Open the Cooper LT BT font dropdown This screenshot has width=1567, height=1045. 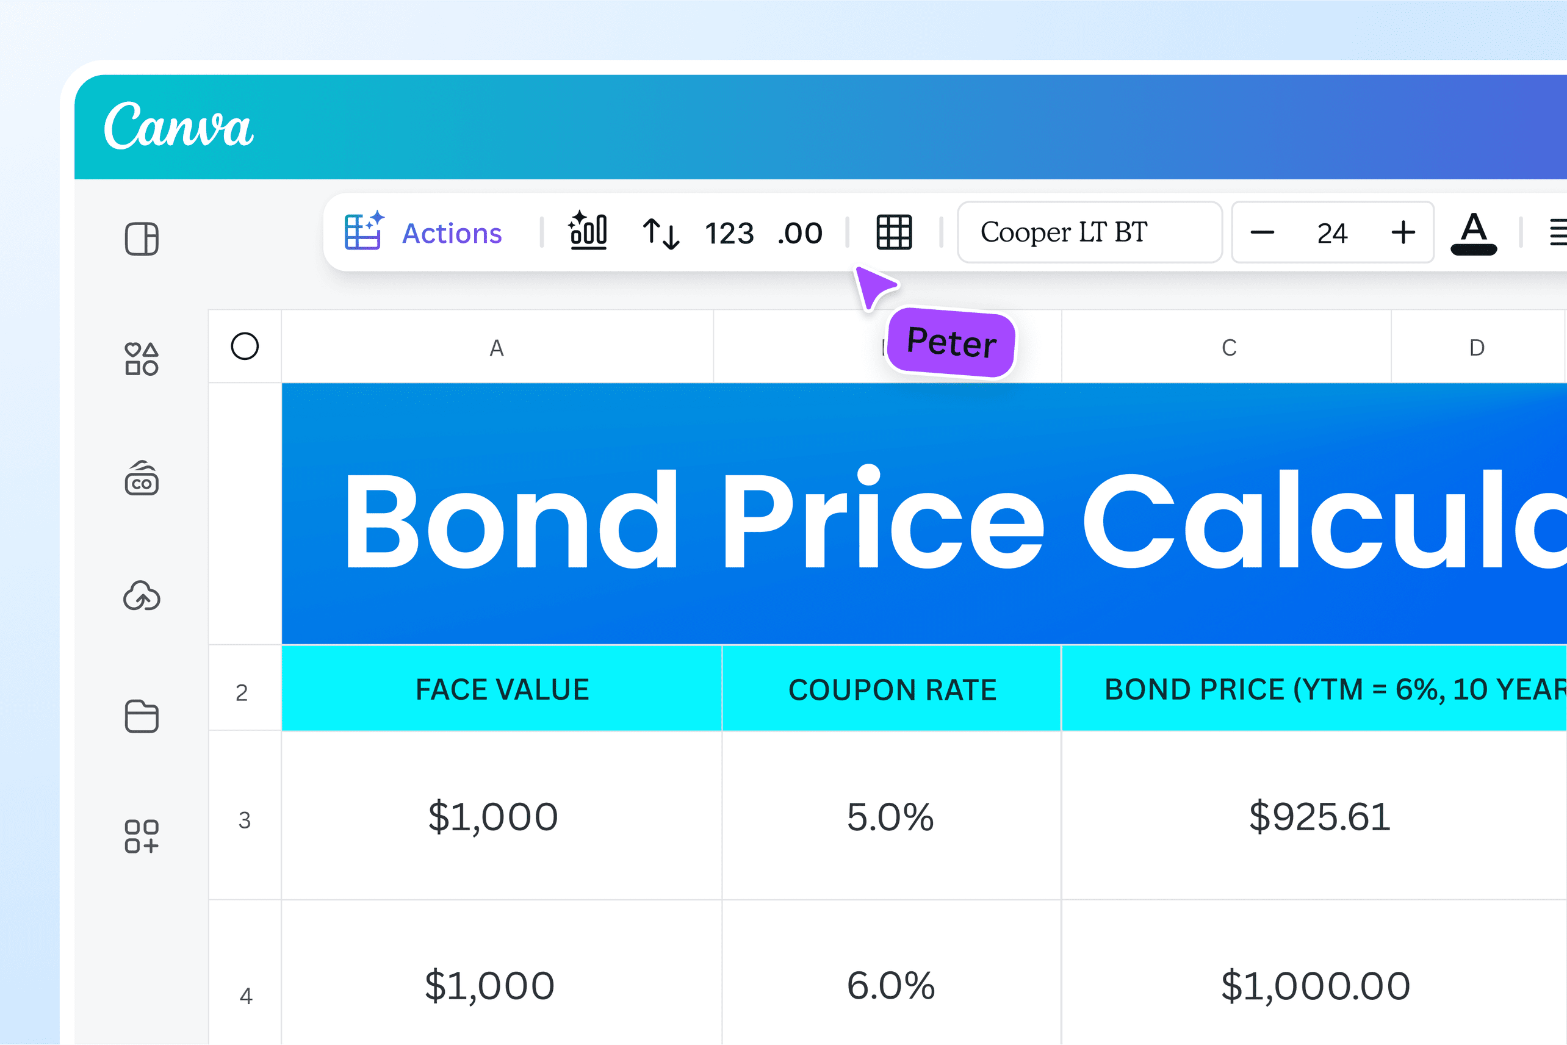(1089, 232)
